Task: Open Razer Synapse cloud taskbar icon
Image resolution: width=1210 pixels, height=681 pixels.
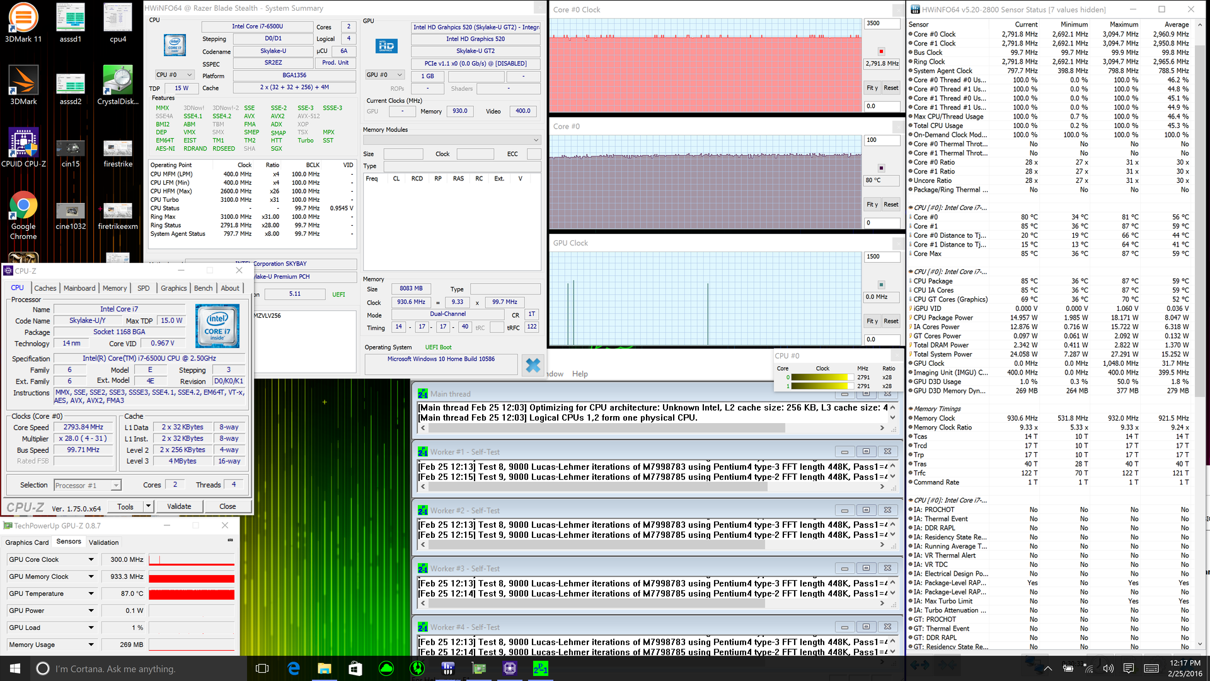Action: 386,668
